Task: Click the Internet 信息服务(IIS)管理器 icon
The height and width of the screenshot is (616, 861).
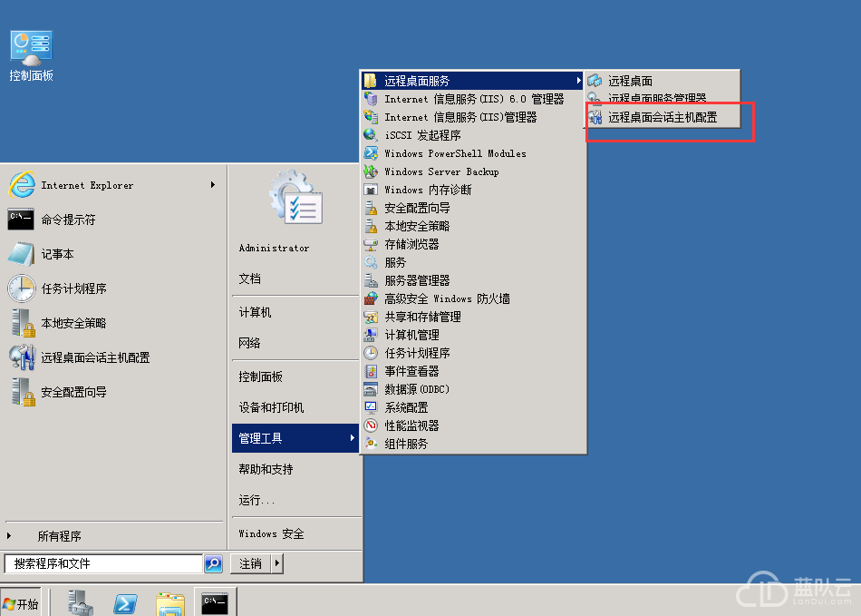Action: [x=371, y=117]
